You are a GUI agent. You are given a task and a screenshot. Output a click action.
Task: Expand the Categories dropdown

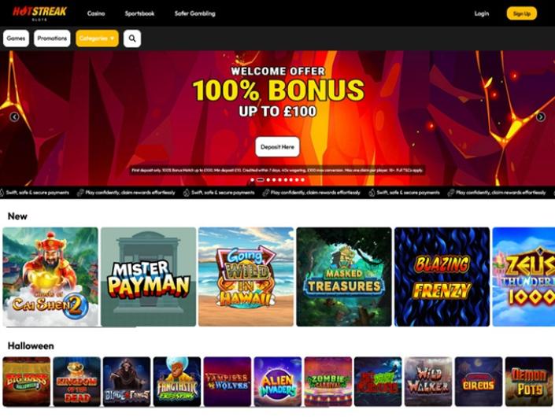point(97,39)
